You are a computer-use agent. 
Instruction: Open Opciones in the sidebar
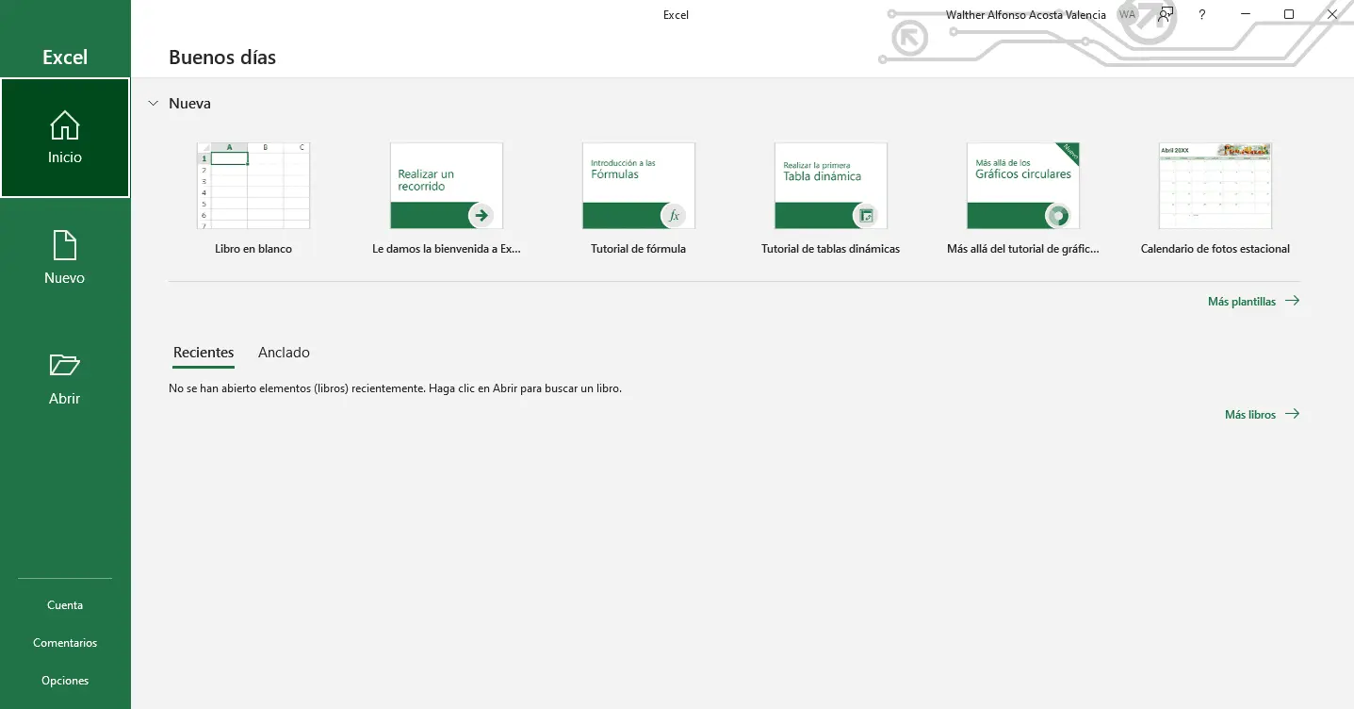[65, 681]
